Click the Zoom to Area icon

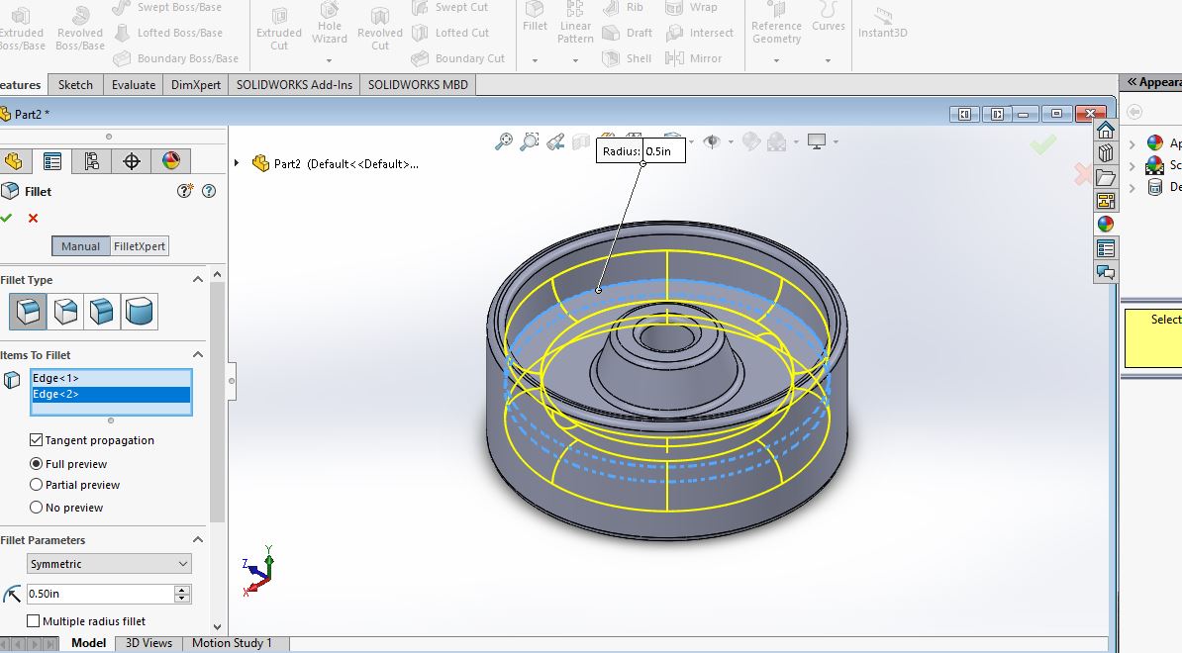click(530, 140)
